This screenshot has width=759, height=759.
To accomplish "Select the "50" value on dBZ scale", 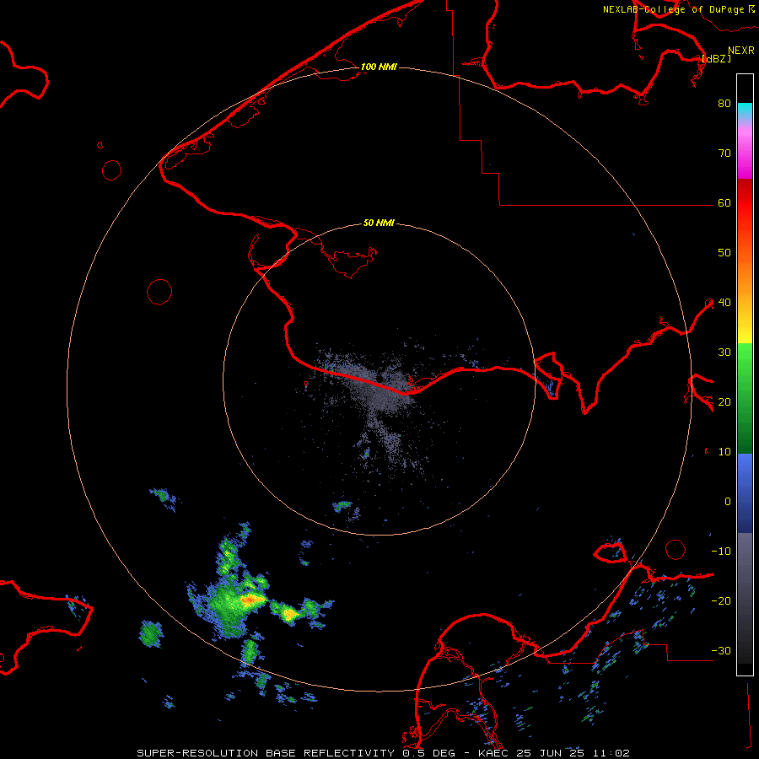I will [724, 253].
